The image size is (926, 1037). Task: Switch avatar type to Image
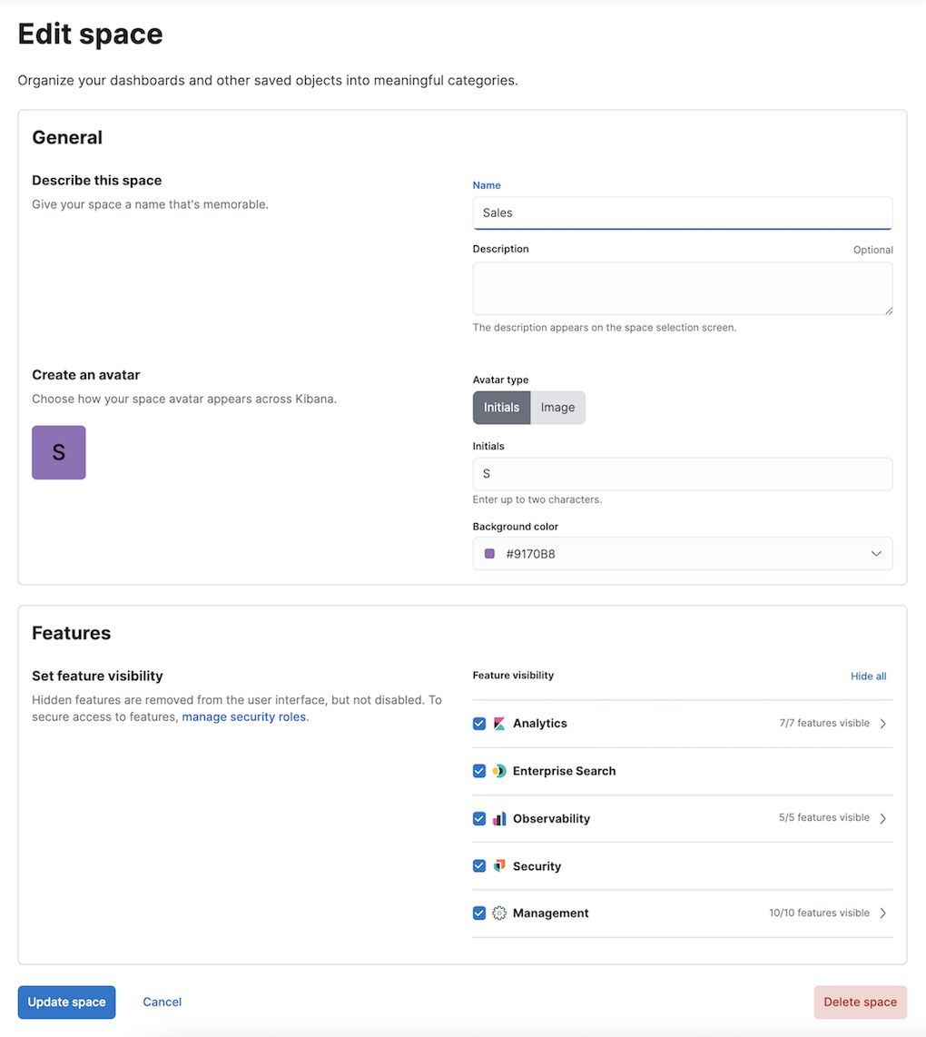[557, 408]
